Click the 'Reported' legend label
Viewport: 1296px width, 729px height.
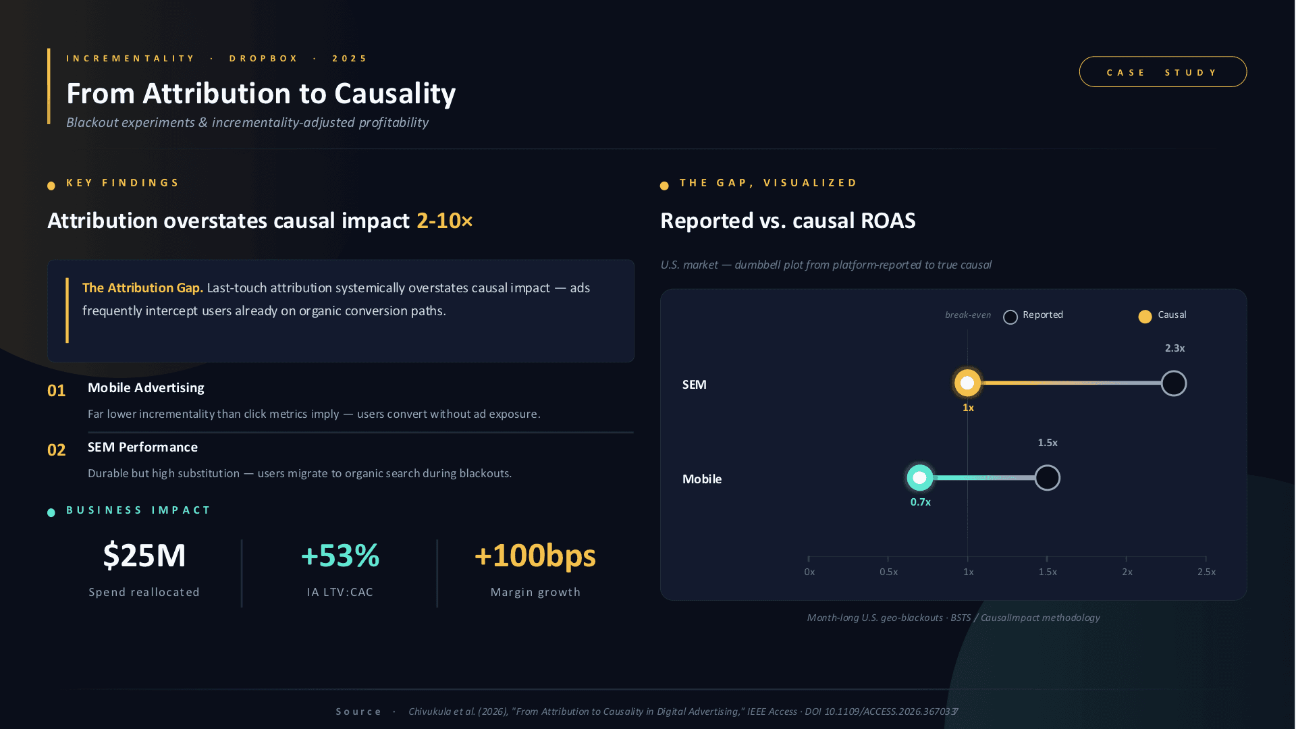tap(1043, 315)
